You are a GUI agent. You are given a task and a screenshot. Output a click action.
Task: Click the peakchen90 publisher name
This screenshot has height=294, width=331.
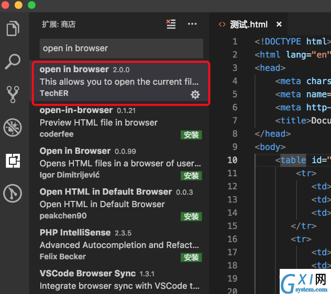[x=63, y=216]
